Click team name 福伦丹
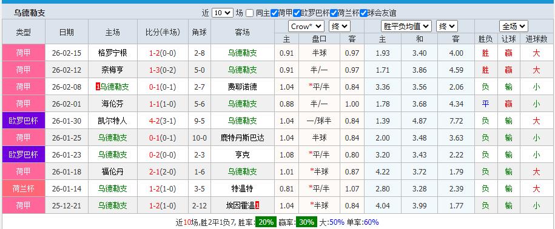The width and height of the screenshot is (555, 229). click(113, 172)
